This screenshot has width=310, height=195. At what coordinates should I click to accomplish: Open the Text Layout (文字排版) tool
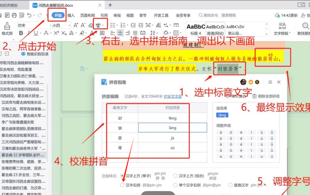pyautogui.click(x=282, y=29)
